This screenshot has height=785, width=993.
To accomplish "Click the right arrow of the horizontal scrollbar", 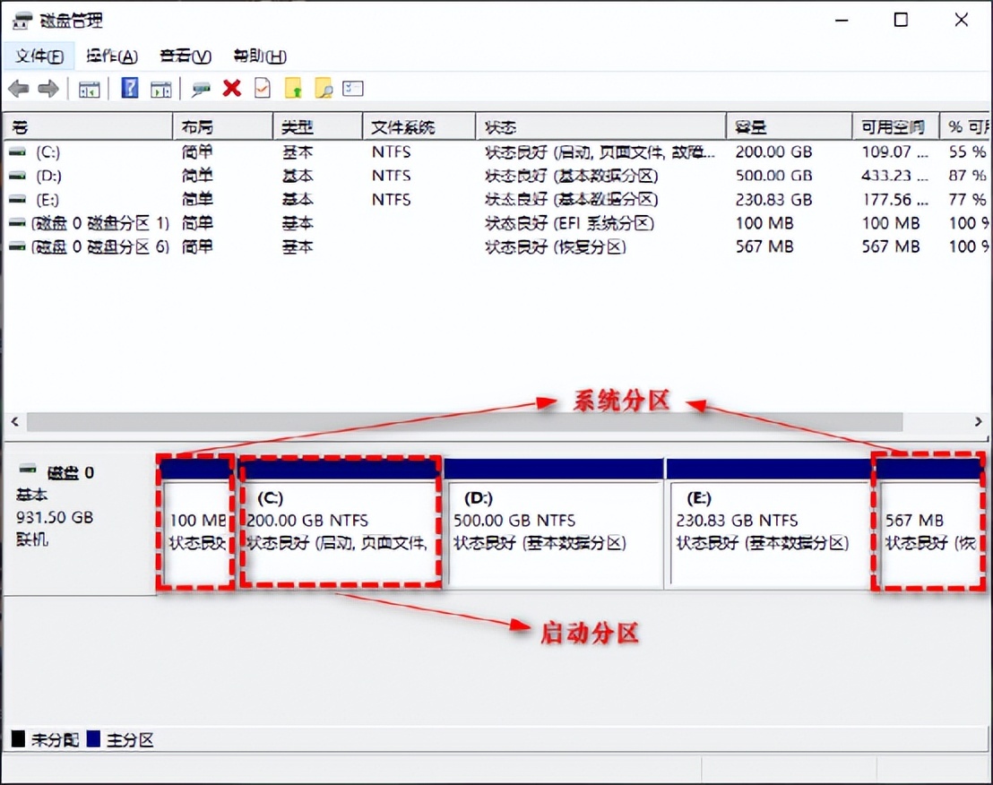I will (x=980, y=421).
